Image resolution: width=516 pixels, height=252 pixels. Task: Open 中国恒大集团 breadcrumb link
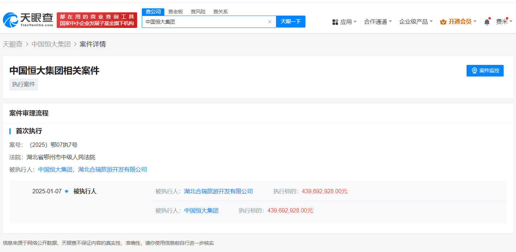[x=51, y=44]
